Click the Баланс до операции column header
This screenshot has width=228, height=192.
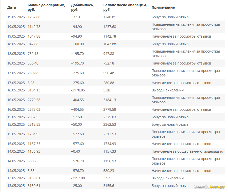coord(46,7)
